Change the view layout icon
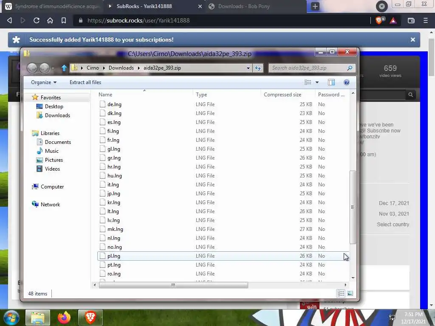This screenshot has width=435, height=326. (308, 82)
